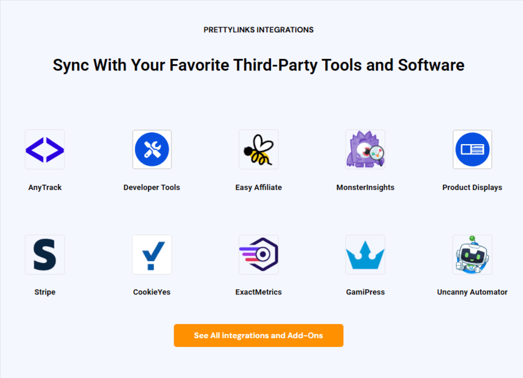
Task: Click the AnyTrack purple brackets icon
Action: click(x=45, y=149)
